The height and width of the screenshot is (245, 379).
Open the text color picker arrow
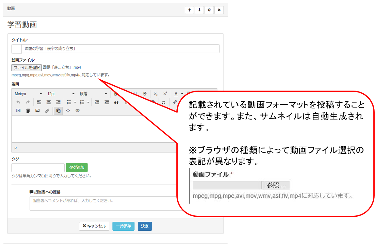pos(182,94)
